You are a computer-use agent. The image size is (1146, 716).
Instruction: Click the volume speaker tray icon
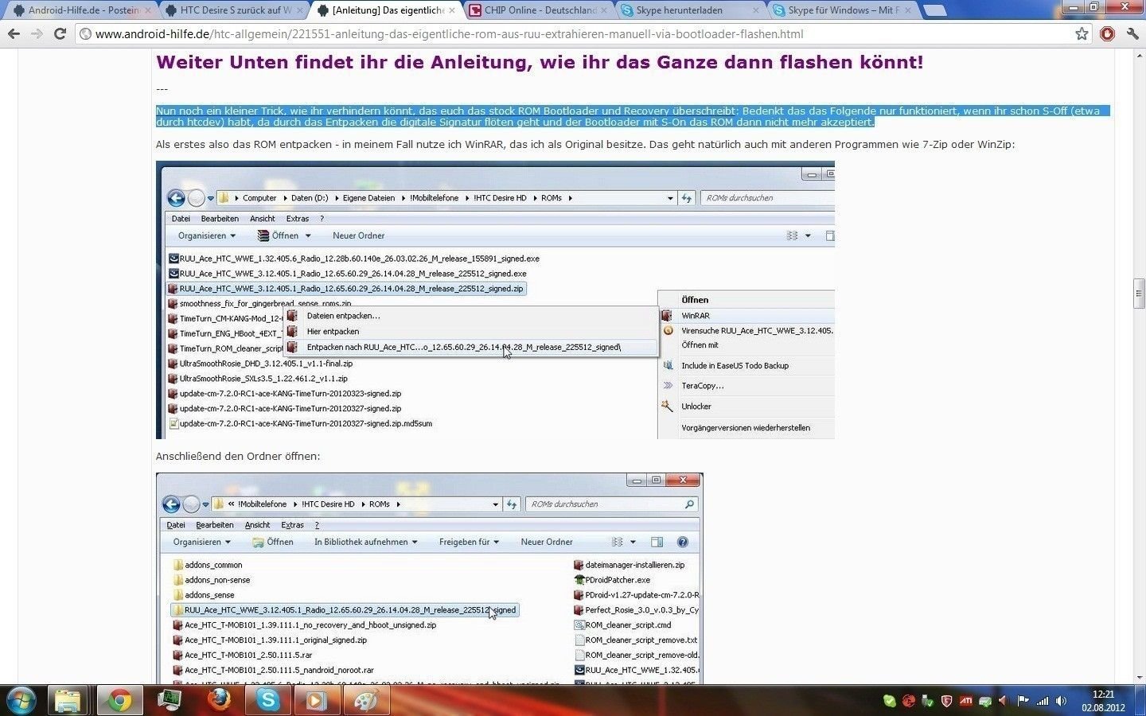click(1061, 701)
